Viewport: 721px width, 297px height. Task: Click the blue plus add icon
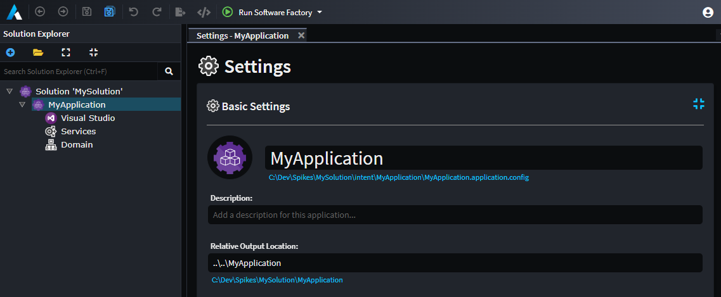pyautogui.click(x=10, y=52)
